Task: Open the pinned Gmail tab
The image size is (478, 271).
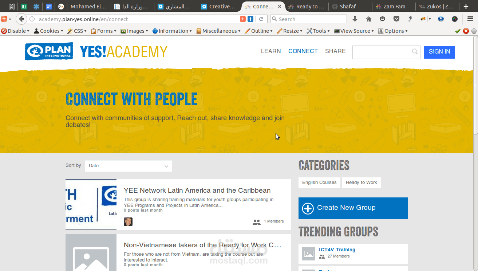Action: [x=12, y=7]
